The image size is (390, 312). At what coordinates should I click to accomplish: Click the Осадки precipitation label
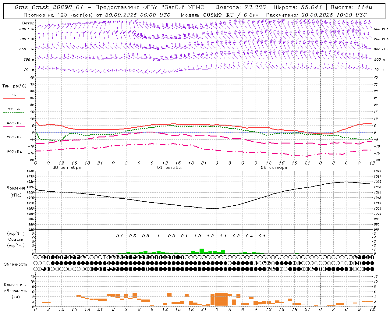click(16, 240)
